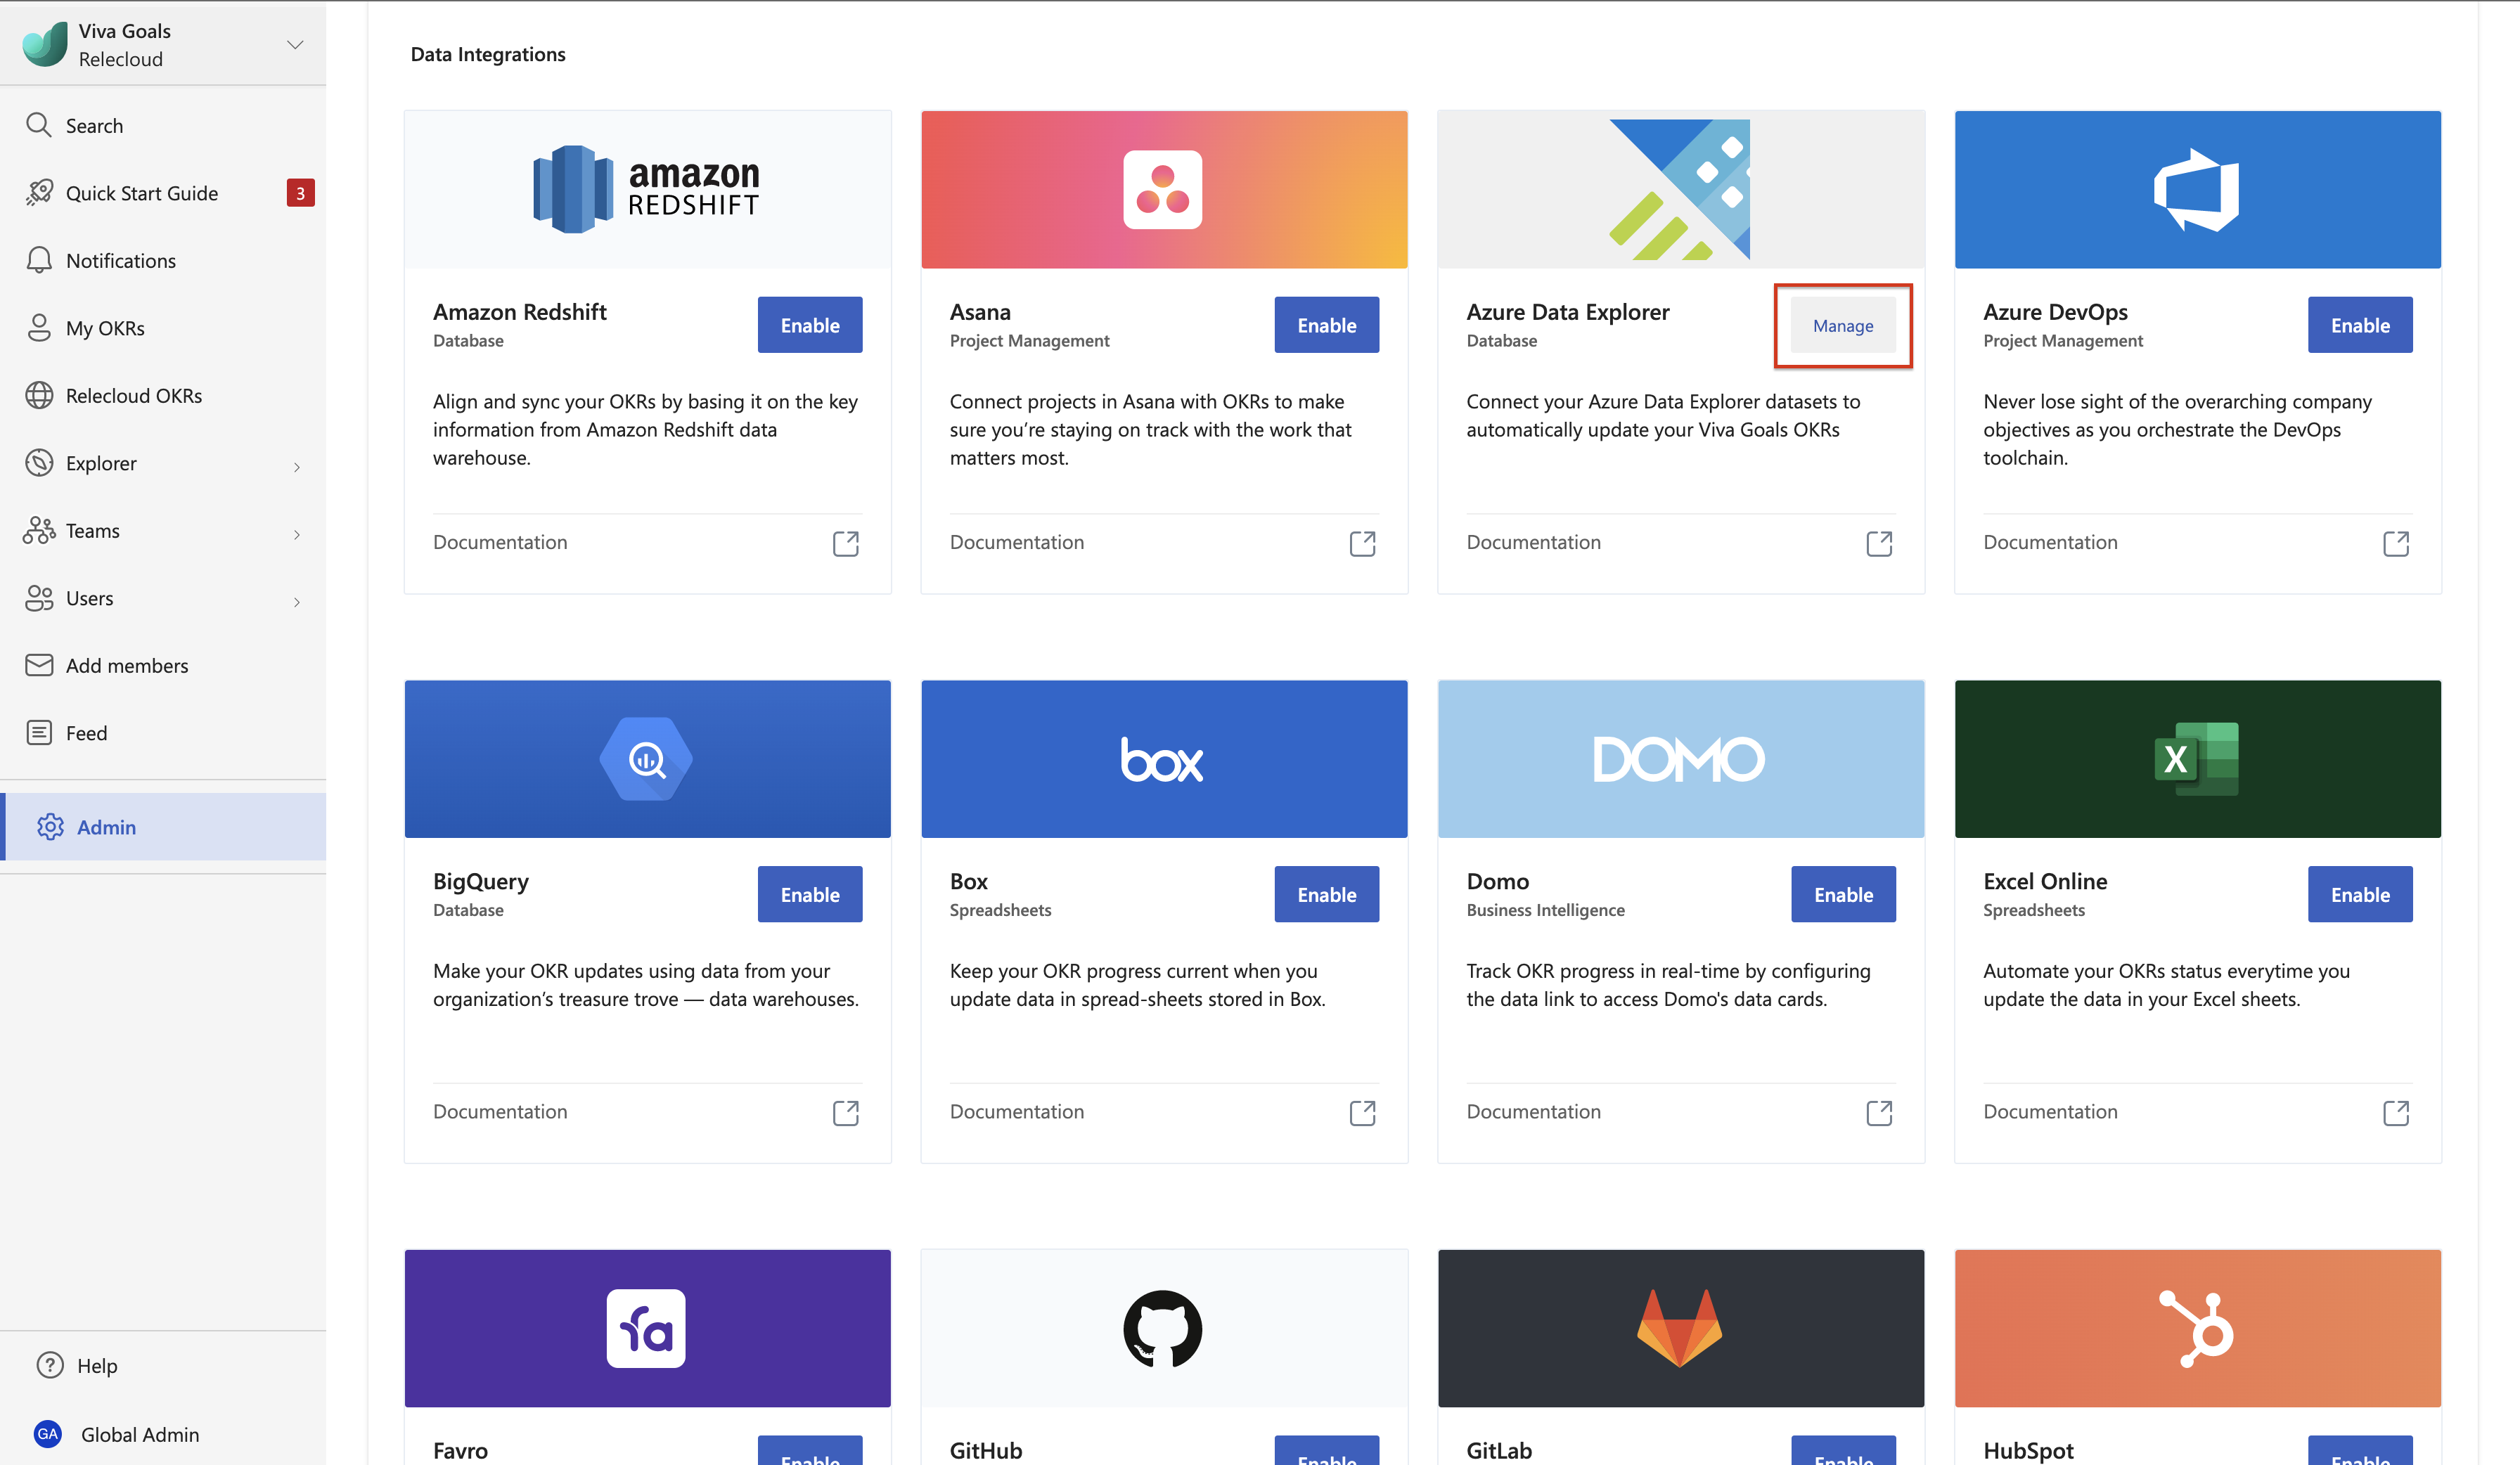Open Add members in sidebar
The height and width of the screenshot is (1465, 2520).
click(x=126, y=666)
